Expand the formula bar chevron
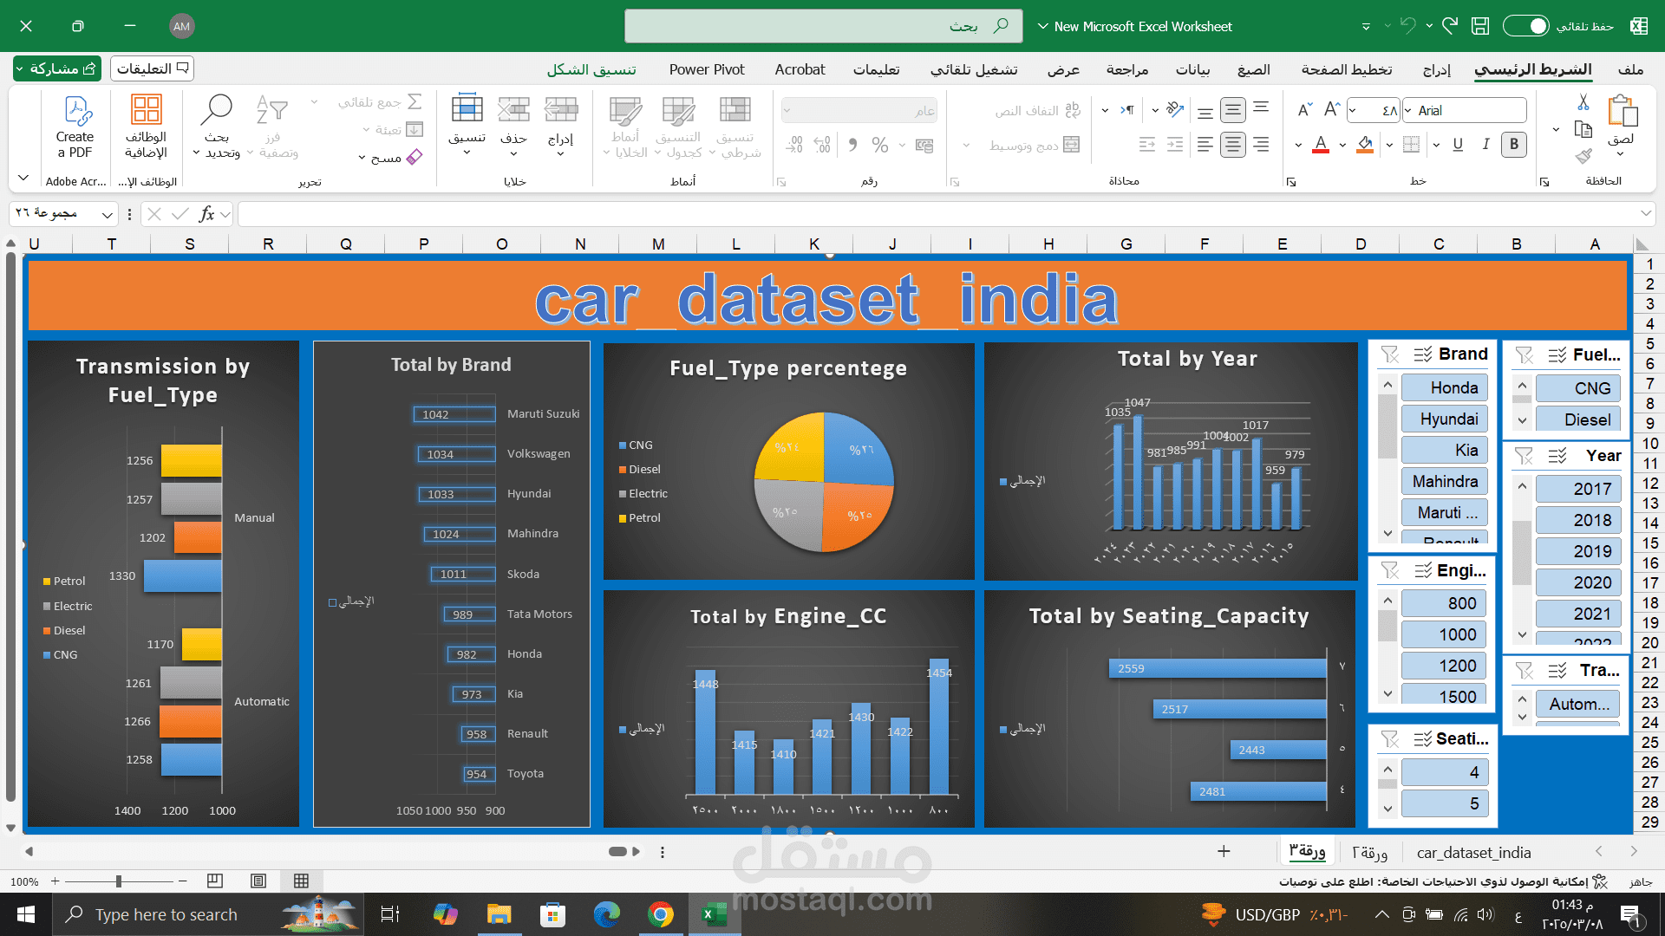 pyautogui.click(x=1645, y=213)
